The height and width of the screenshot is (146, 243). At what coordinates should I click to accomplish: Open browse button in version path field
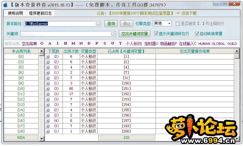point(98,24)
